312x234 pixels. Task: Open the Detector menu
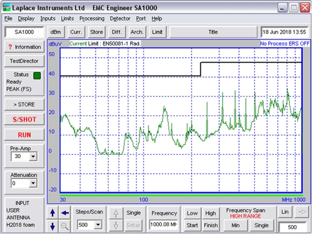(x=120, y=18)
